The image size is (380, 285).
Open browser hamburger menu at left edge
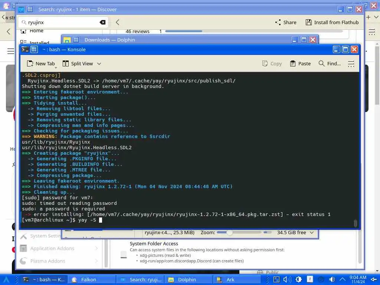click(x=10, y=51)
